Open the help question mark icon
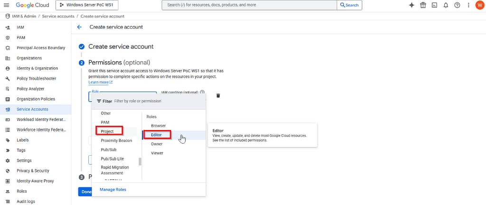The width and height of the screenshot is (486, 205). pos(457,5)
